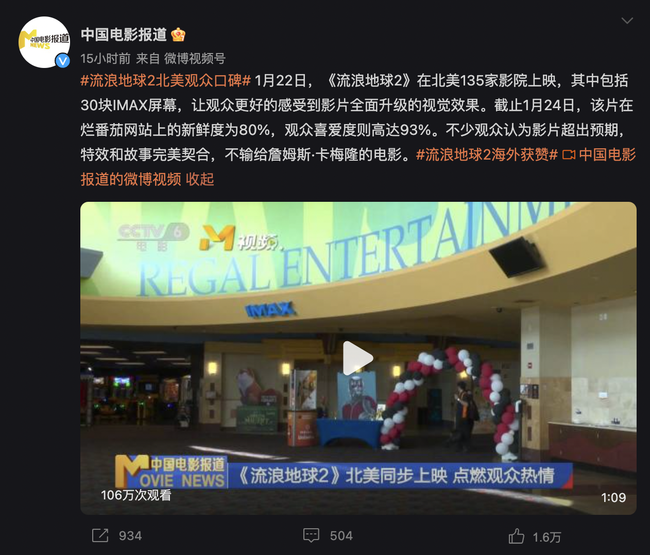Open hashtag #流浪地球2北美观众口碑#

point(165,80)
